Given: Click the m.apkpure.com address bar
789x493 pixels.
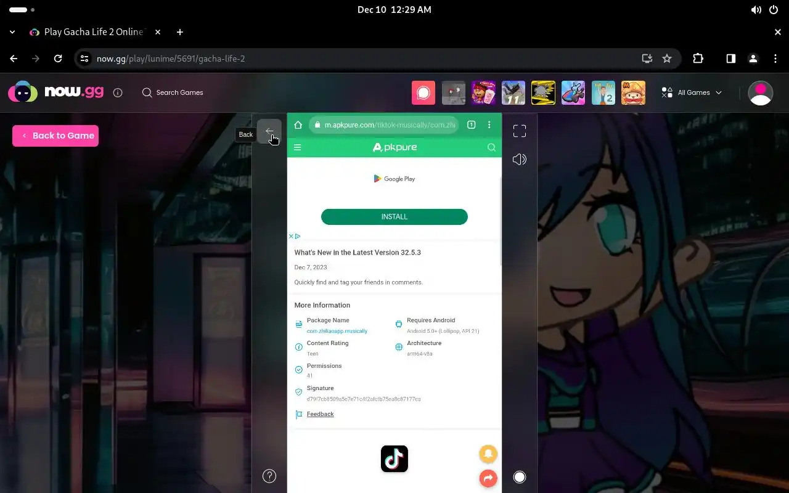Looking at the screenshot, I should [x=383, y=125].
